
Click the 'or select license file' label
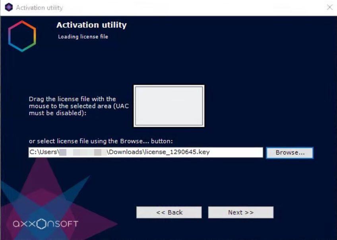point(101,141)
